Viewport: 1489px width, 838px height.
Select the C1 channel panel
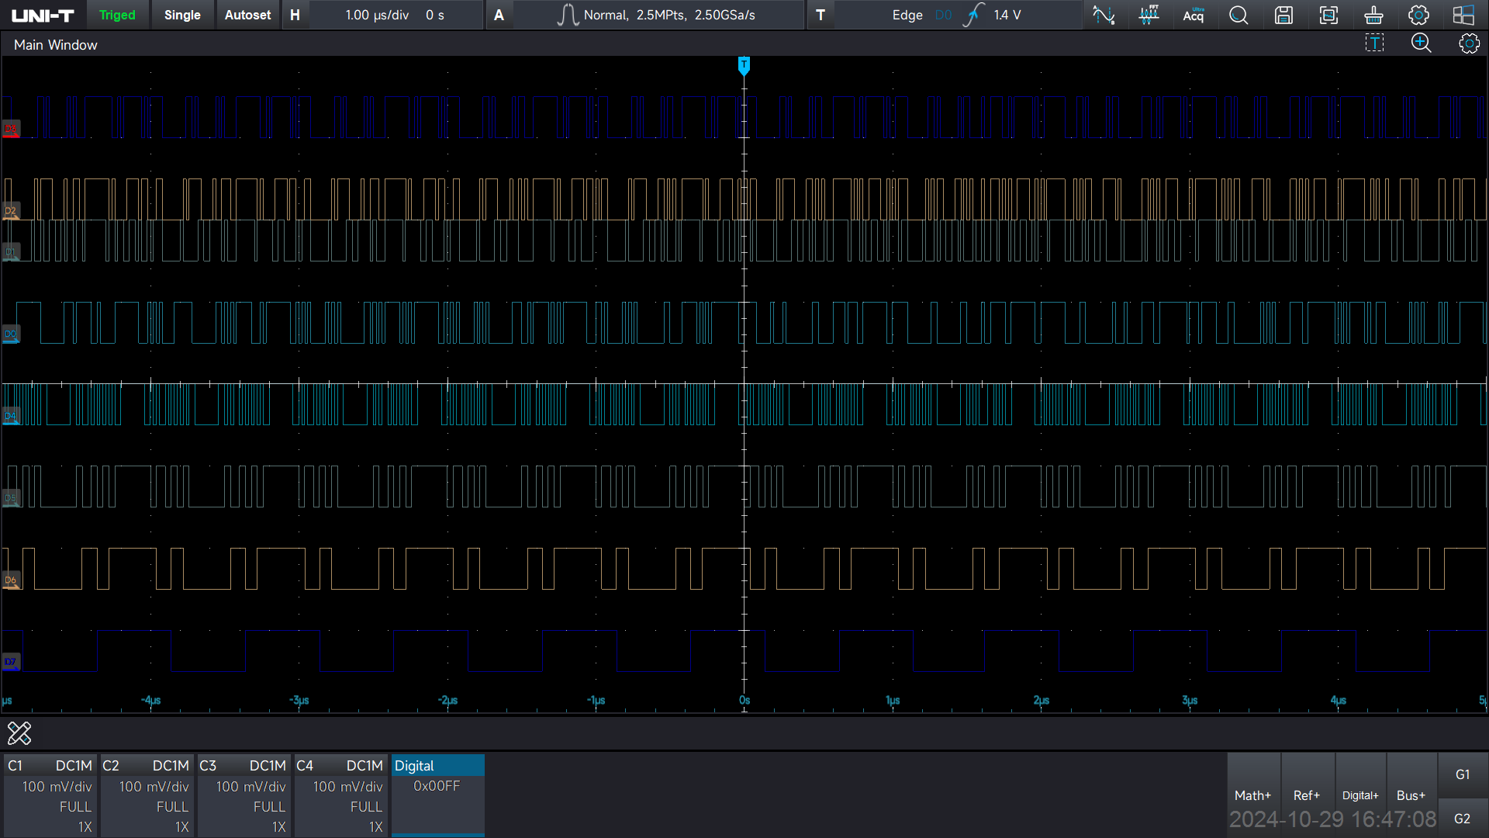[x=50, y=795]
